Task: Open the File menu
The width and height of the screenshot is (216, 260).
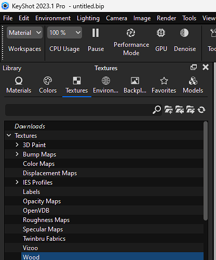Action: [8, 18]
